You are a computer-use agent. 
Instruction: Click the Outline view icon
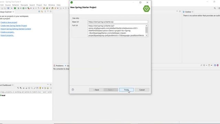coord(184,12)
